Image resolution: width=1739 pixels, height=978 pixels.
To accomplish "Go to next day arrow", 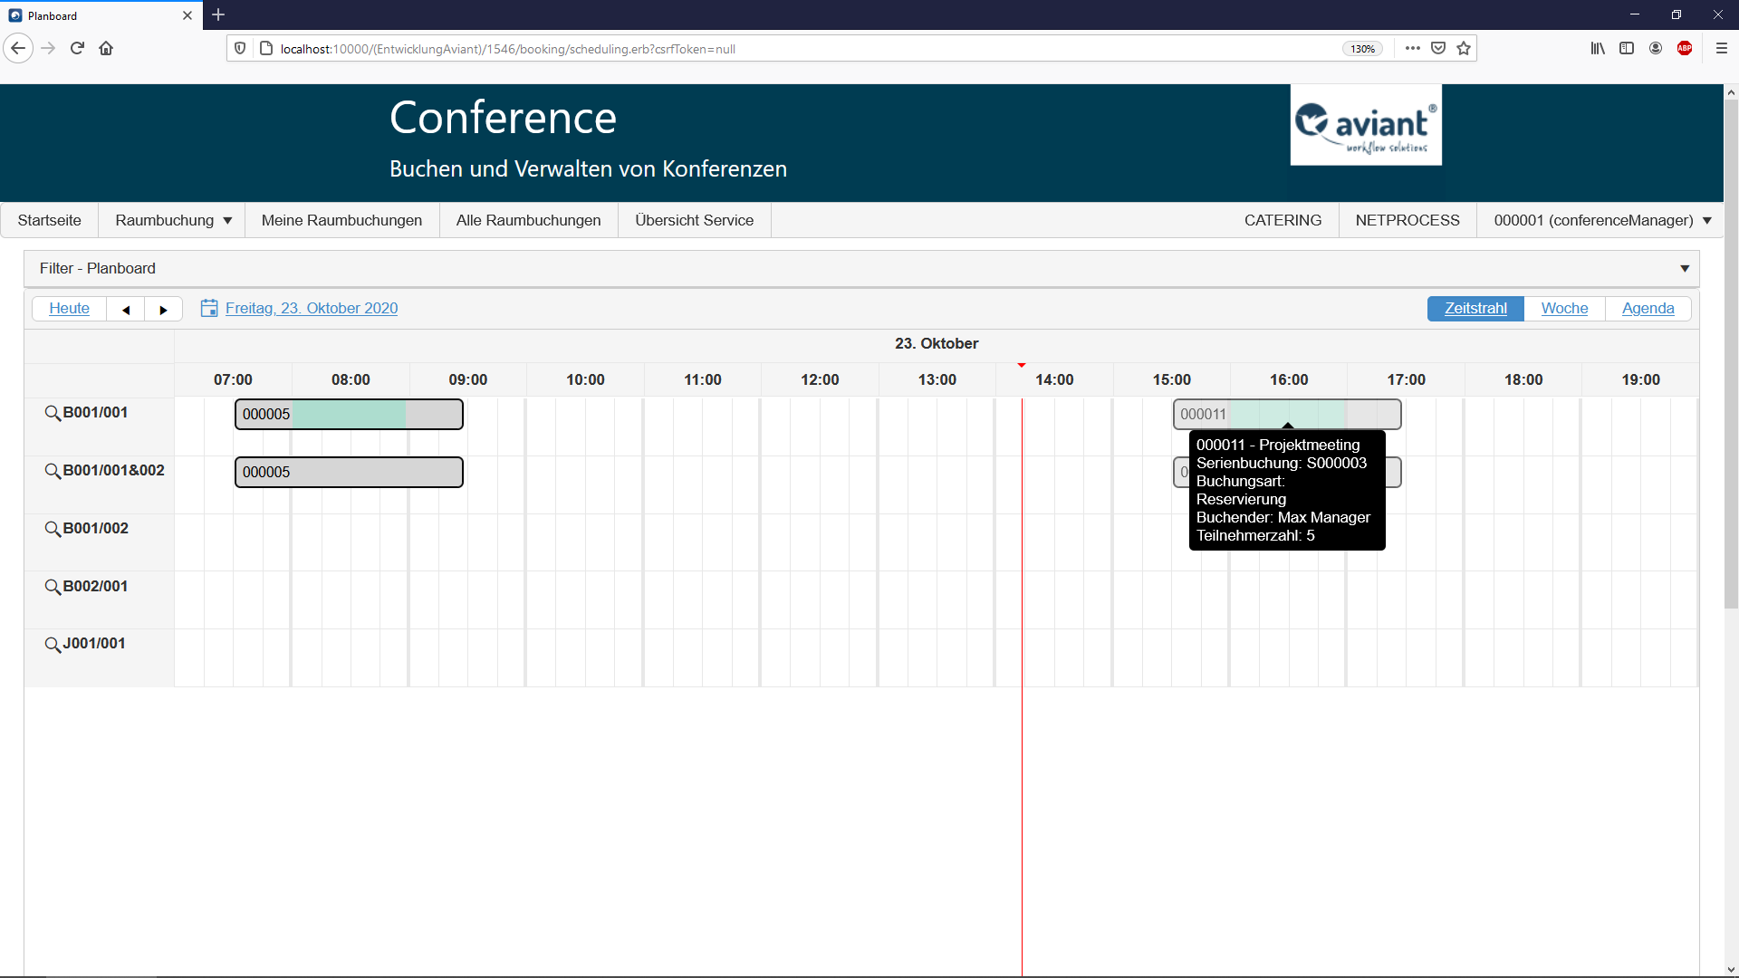I will (163, 310).
